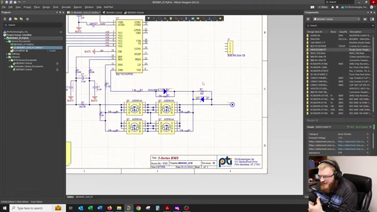This screenshot has width=377, height=212.
Task: Toggle the list view button in the Components panel
Action: 365,19
